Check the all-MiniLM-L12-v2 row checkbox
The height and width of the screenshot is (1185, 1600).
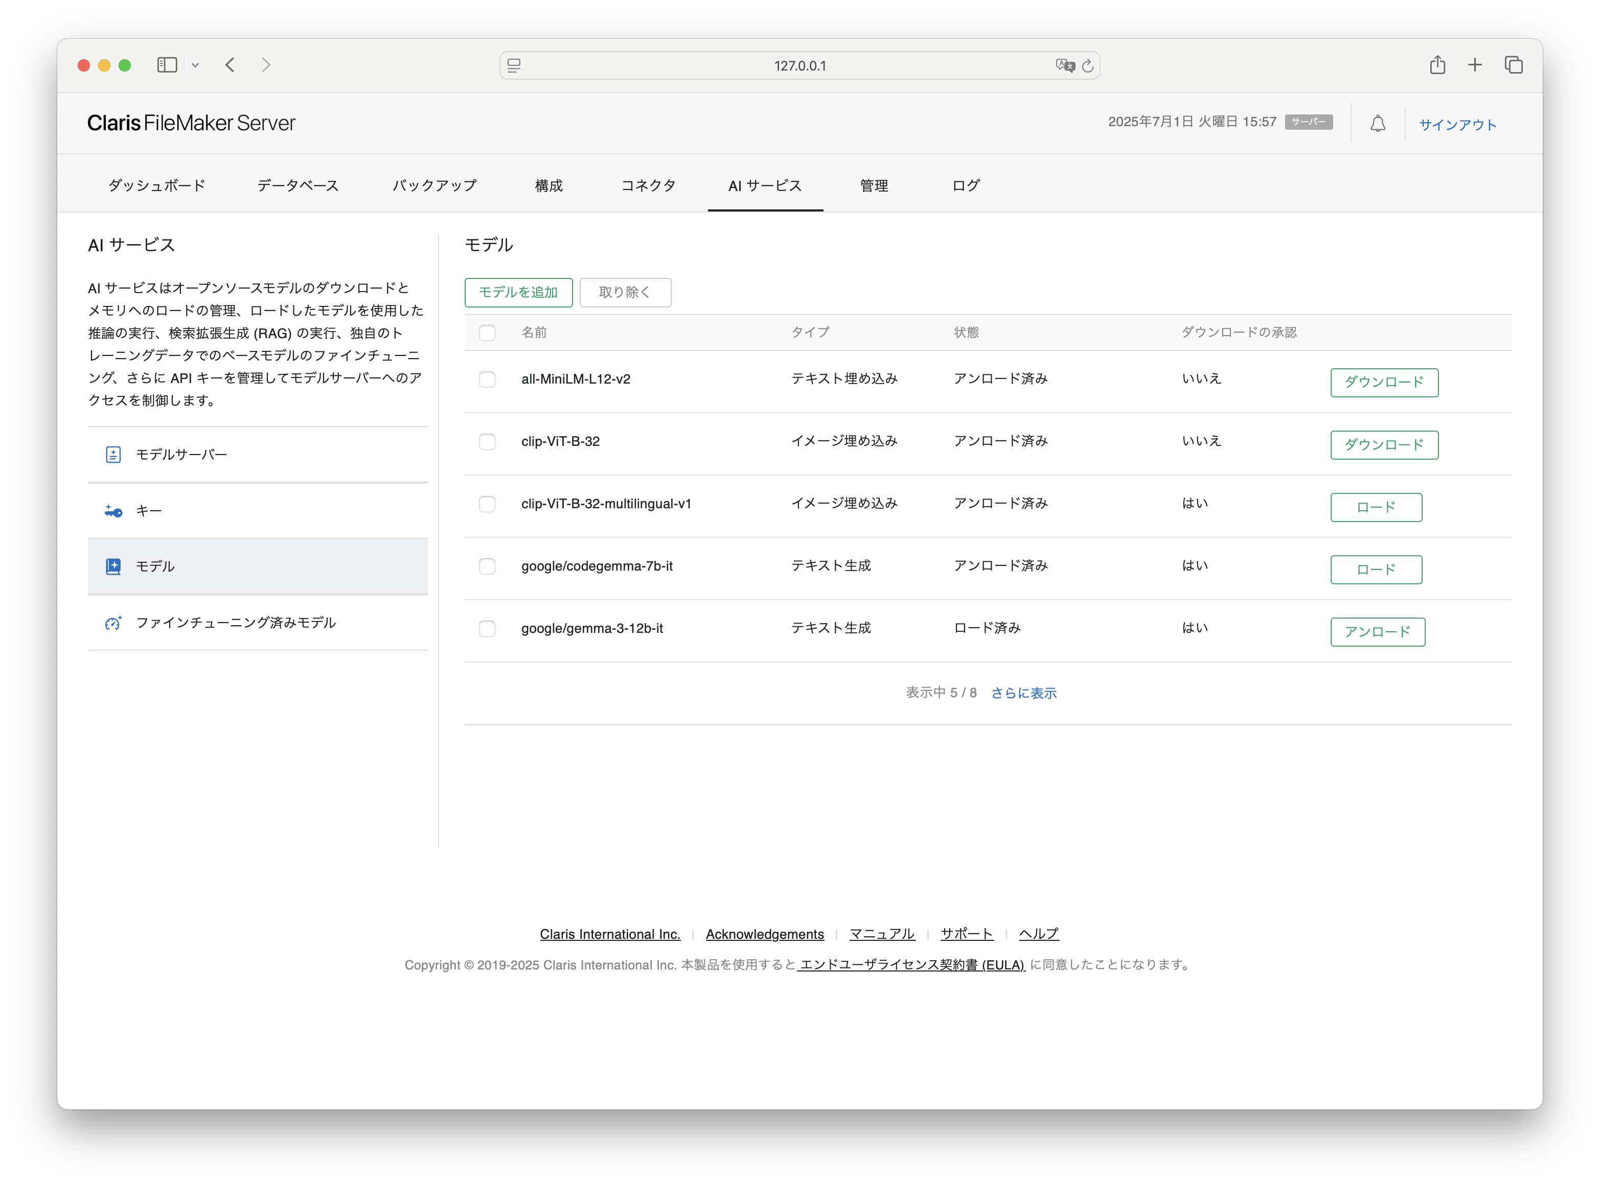tap(487, 380)
